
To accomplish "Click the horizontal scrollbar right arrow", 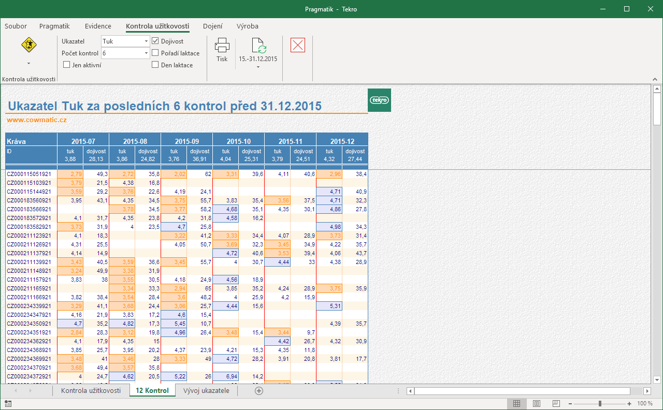I will 647,391.
